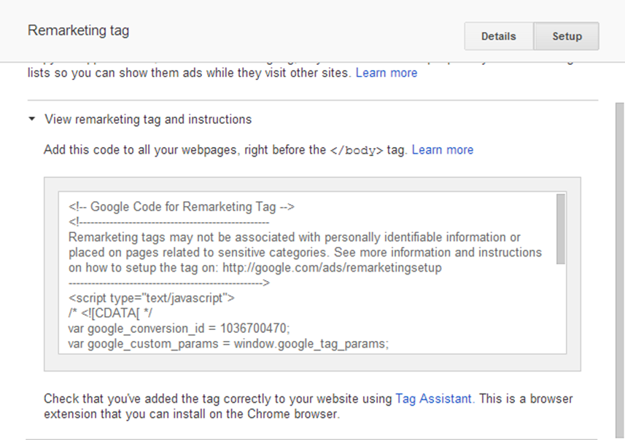Open the Tag Assistant link
The width and height of the screenshot is (625, 440).
point(434,398)
